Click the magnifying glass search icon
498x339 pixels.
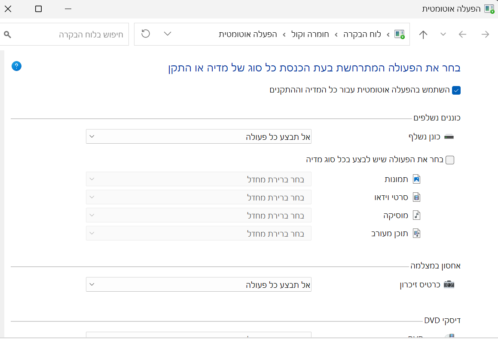(x=7, y=34)
